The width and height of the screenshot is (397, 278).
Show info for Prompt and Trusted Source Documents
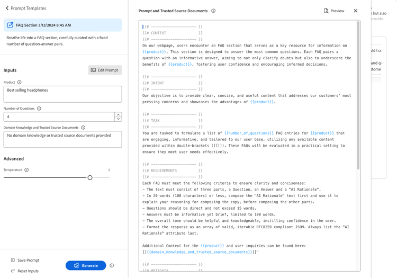click(x=213, y=11)
